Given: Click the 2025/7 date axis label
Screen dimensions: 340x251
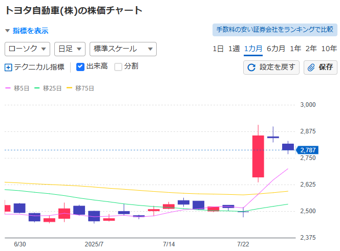Looking at the screenshot, I should [94, 244].
